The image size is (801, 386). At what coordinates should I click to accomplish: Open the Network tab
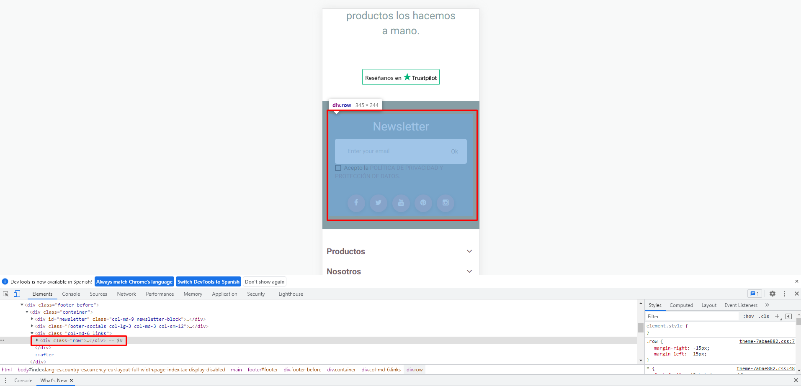point(126,294)
